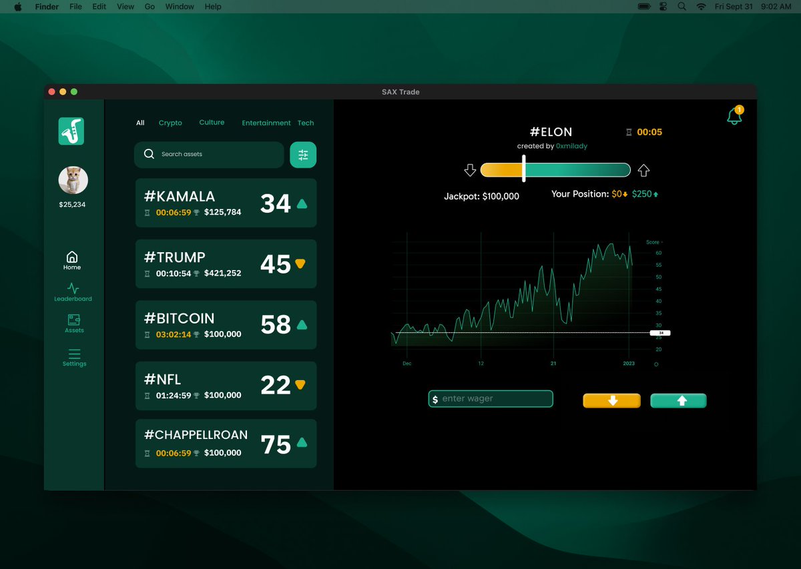Click the green portion of sentiment slider
Image resolution: width=801 pixels, height=569 pixels.
pos(578,170)
